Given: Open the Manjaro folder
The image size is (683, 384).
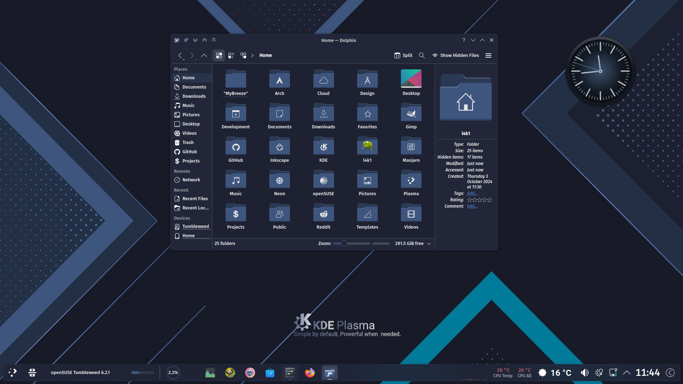Looking at the screenshot, I should click(411, 149).
